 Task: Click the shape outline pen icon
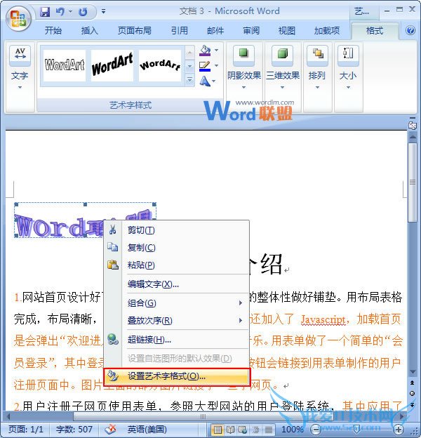point(205,66)
